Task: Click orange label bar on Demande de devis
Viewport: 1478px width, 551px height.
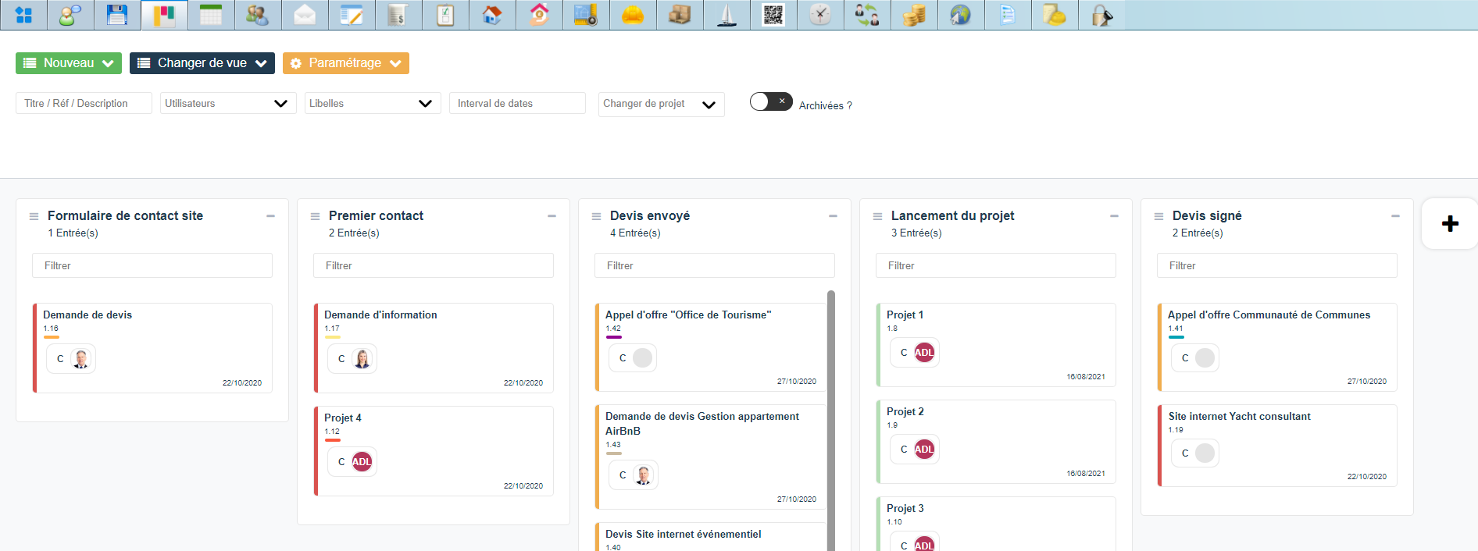Action: coord(52,337)
